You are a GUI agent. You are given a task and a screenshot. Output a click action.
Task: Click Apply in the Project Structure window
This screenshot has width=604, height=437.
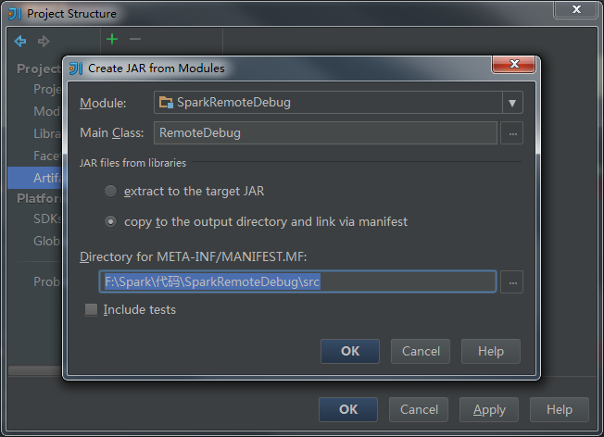click(x=489, y=409)
